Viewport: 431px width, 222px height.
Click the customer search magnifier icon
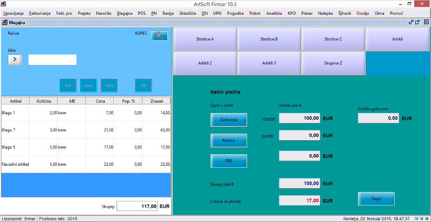point(159,36)
